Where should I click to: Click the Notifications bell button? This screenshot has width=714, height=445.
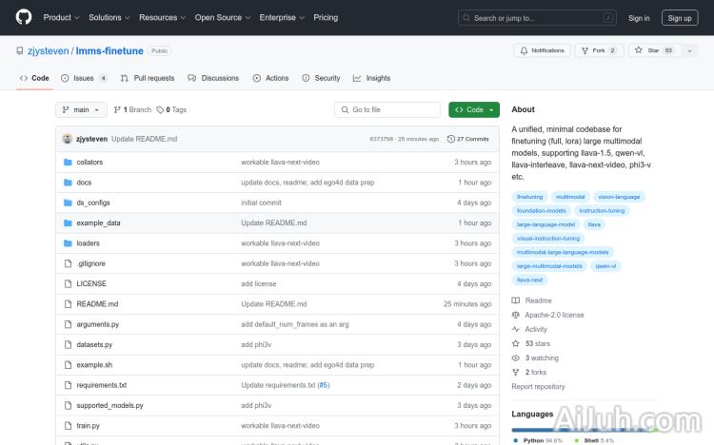pos(542,50)
